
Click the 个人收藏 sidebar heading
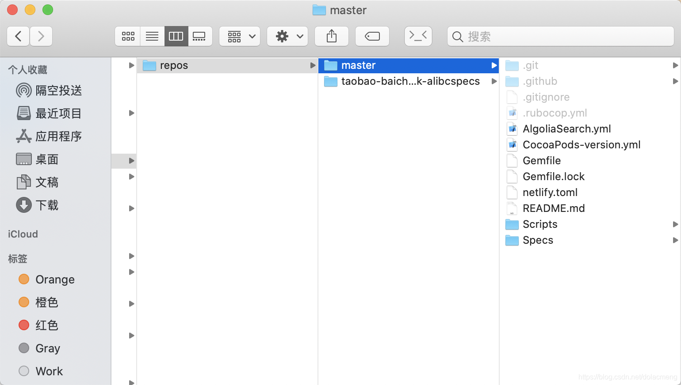27,70
